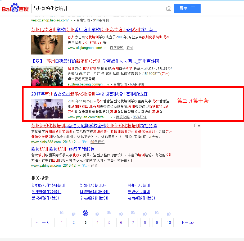
Task: Click paw icon above page 7
Action: tap(133, 212)
